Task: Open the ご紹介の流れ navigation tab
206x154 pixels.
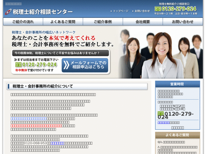Action: tap(23, 22)
